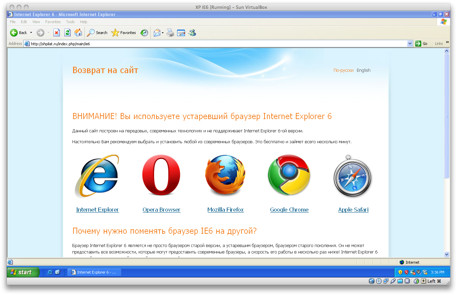Click the Show Desktop Quick Launch icon
This screenshot has width=457, height=295.
tap(57, 272)
